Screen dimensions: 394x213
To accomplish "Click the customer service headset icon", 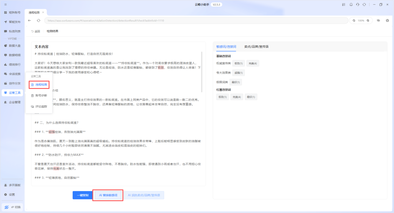I will coord(358,5).
